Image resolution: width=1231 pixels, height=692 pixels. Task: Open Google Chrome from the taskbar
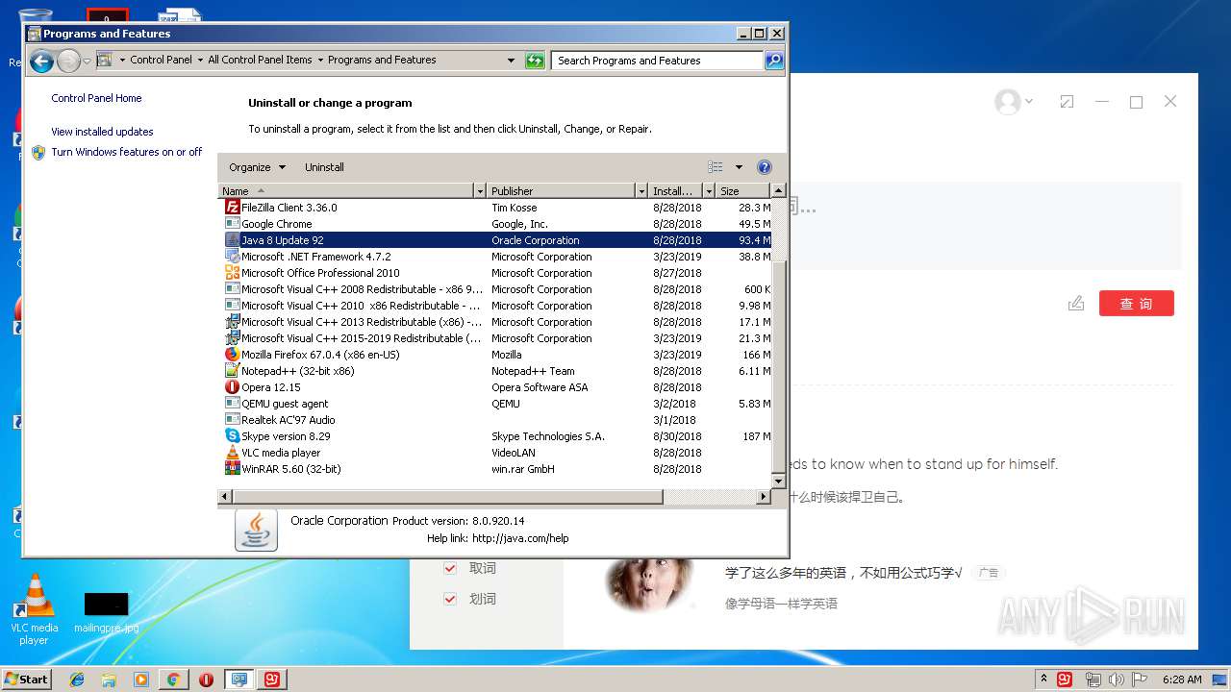[173, 680]
